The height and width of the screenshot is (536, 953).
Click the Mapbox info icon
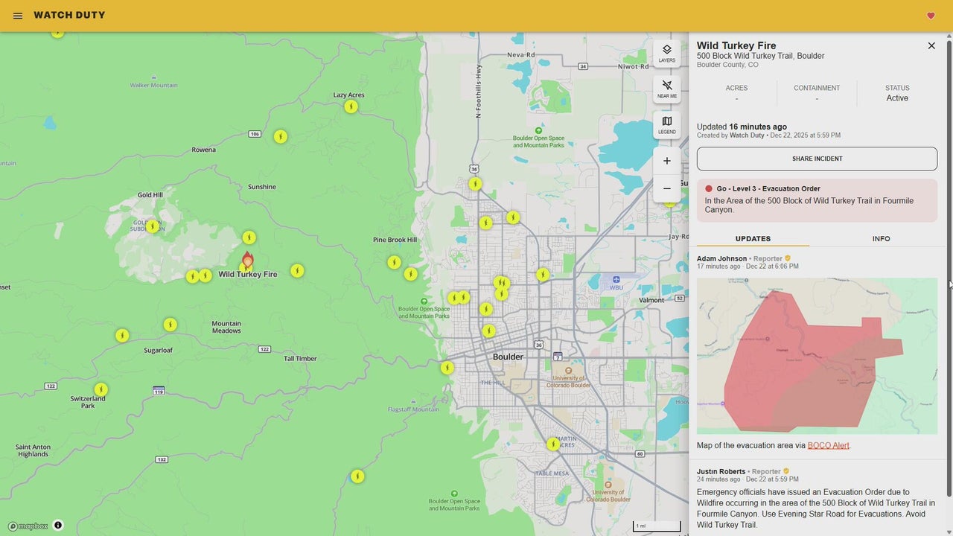tap(58, 526)
